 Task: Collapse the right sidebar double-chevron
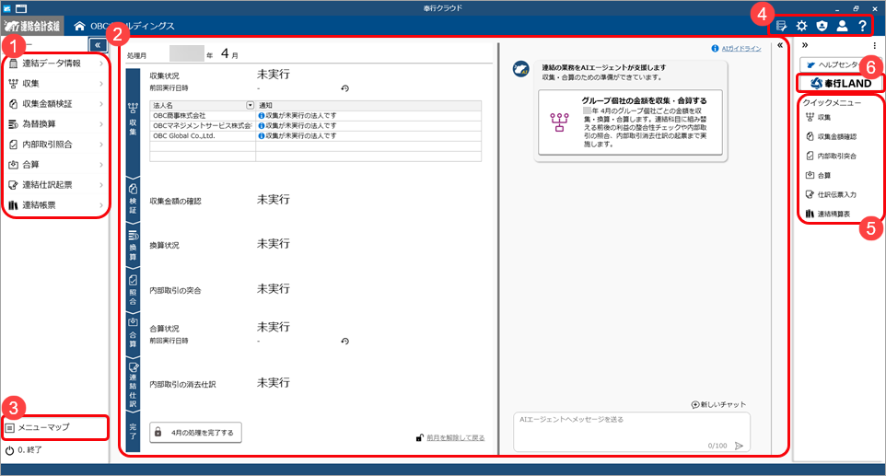[805, 45]
